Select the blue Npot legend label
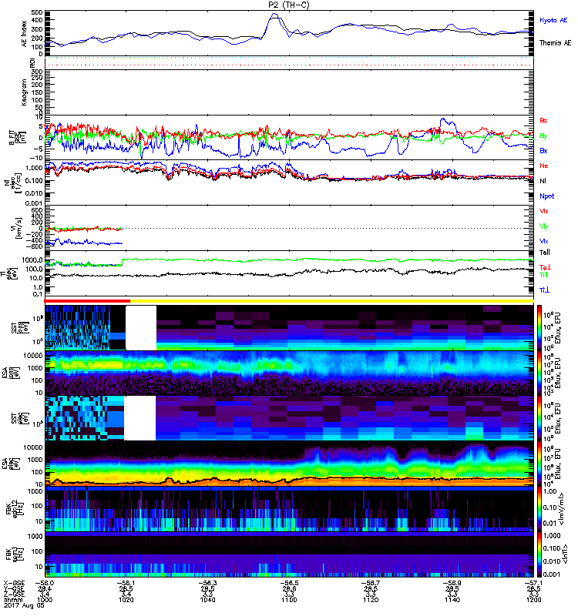The image size is (578, 616). (x=546, y=196)
